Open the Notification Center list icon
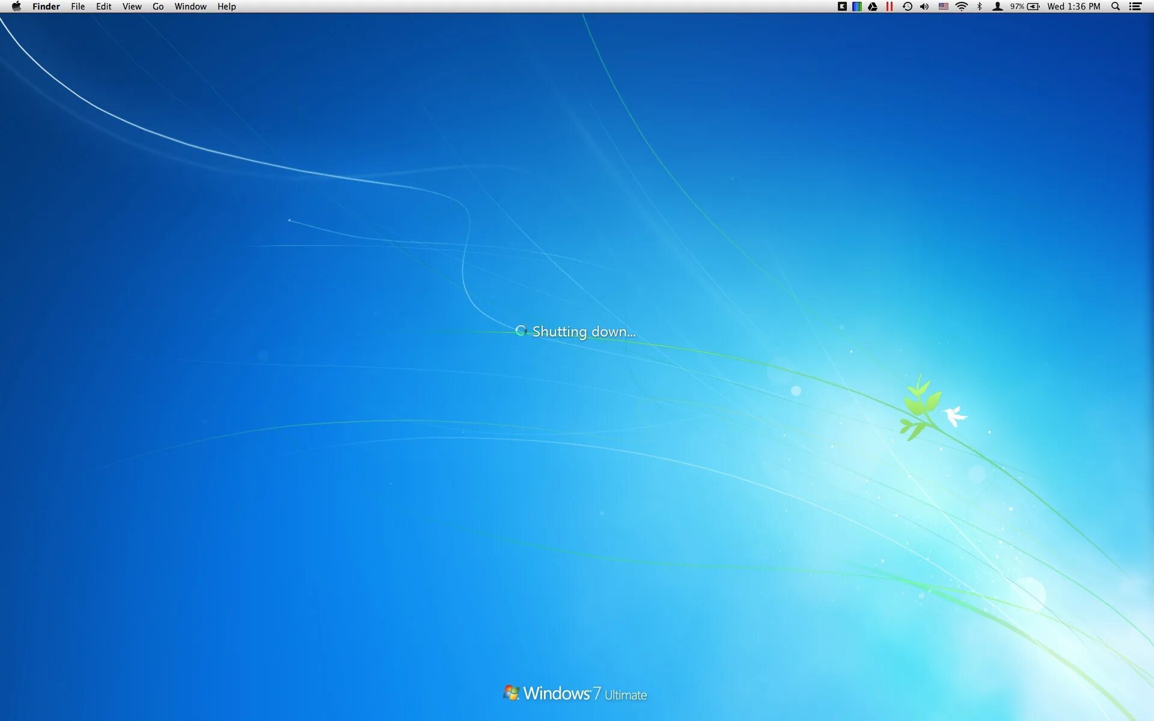 point(1135,7)
